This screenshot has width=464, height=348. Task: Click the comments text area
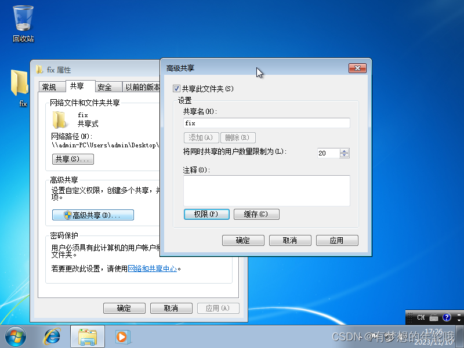(267, 191)
